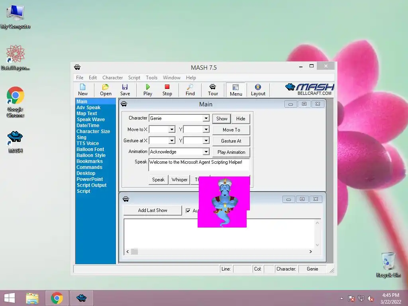
Task: Open a script with the Open icon
Action: pyautogui.click(x=106, y=90)
